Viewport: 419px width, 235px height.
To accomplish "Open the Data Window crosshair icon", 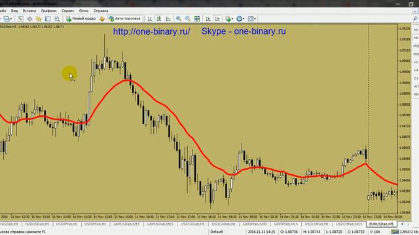I will click(29, 19).
